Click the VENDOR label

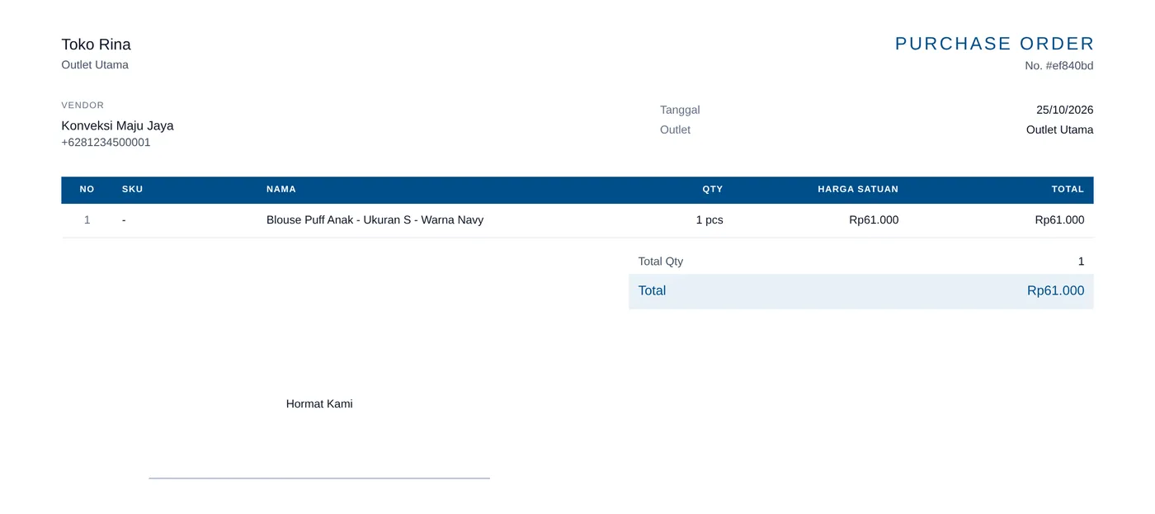(82, 106)
